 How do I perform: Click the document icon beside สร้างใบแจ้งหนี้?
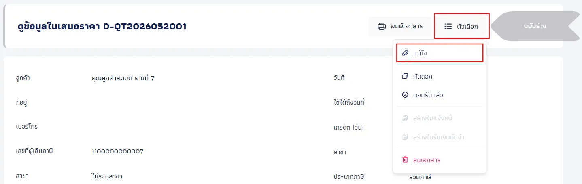click(405, 118)
